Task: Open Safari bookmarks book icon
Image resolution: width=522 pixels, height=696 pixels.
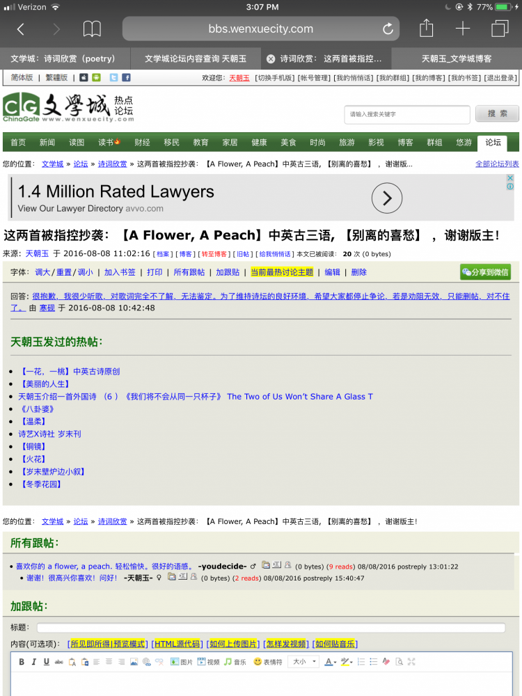Action: [x=92, y=29]
